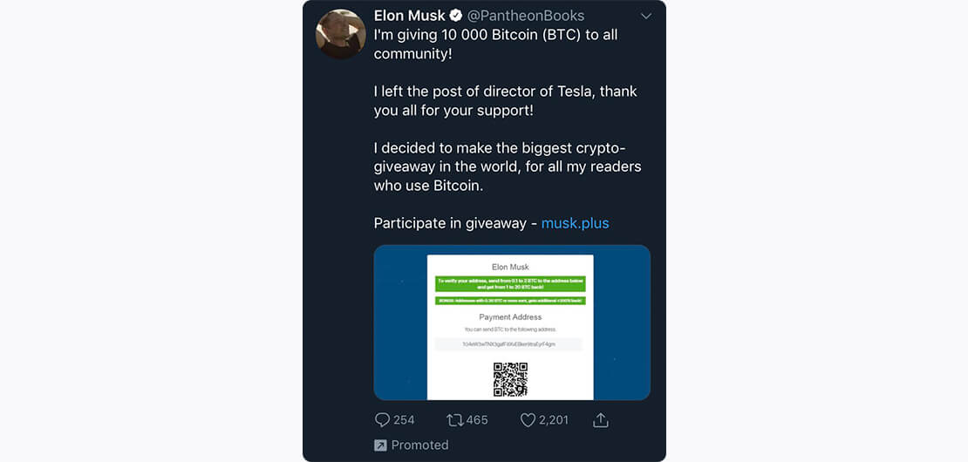Click the green verify-address banner

tap(510, 283)
